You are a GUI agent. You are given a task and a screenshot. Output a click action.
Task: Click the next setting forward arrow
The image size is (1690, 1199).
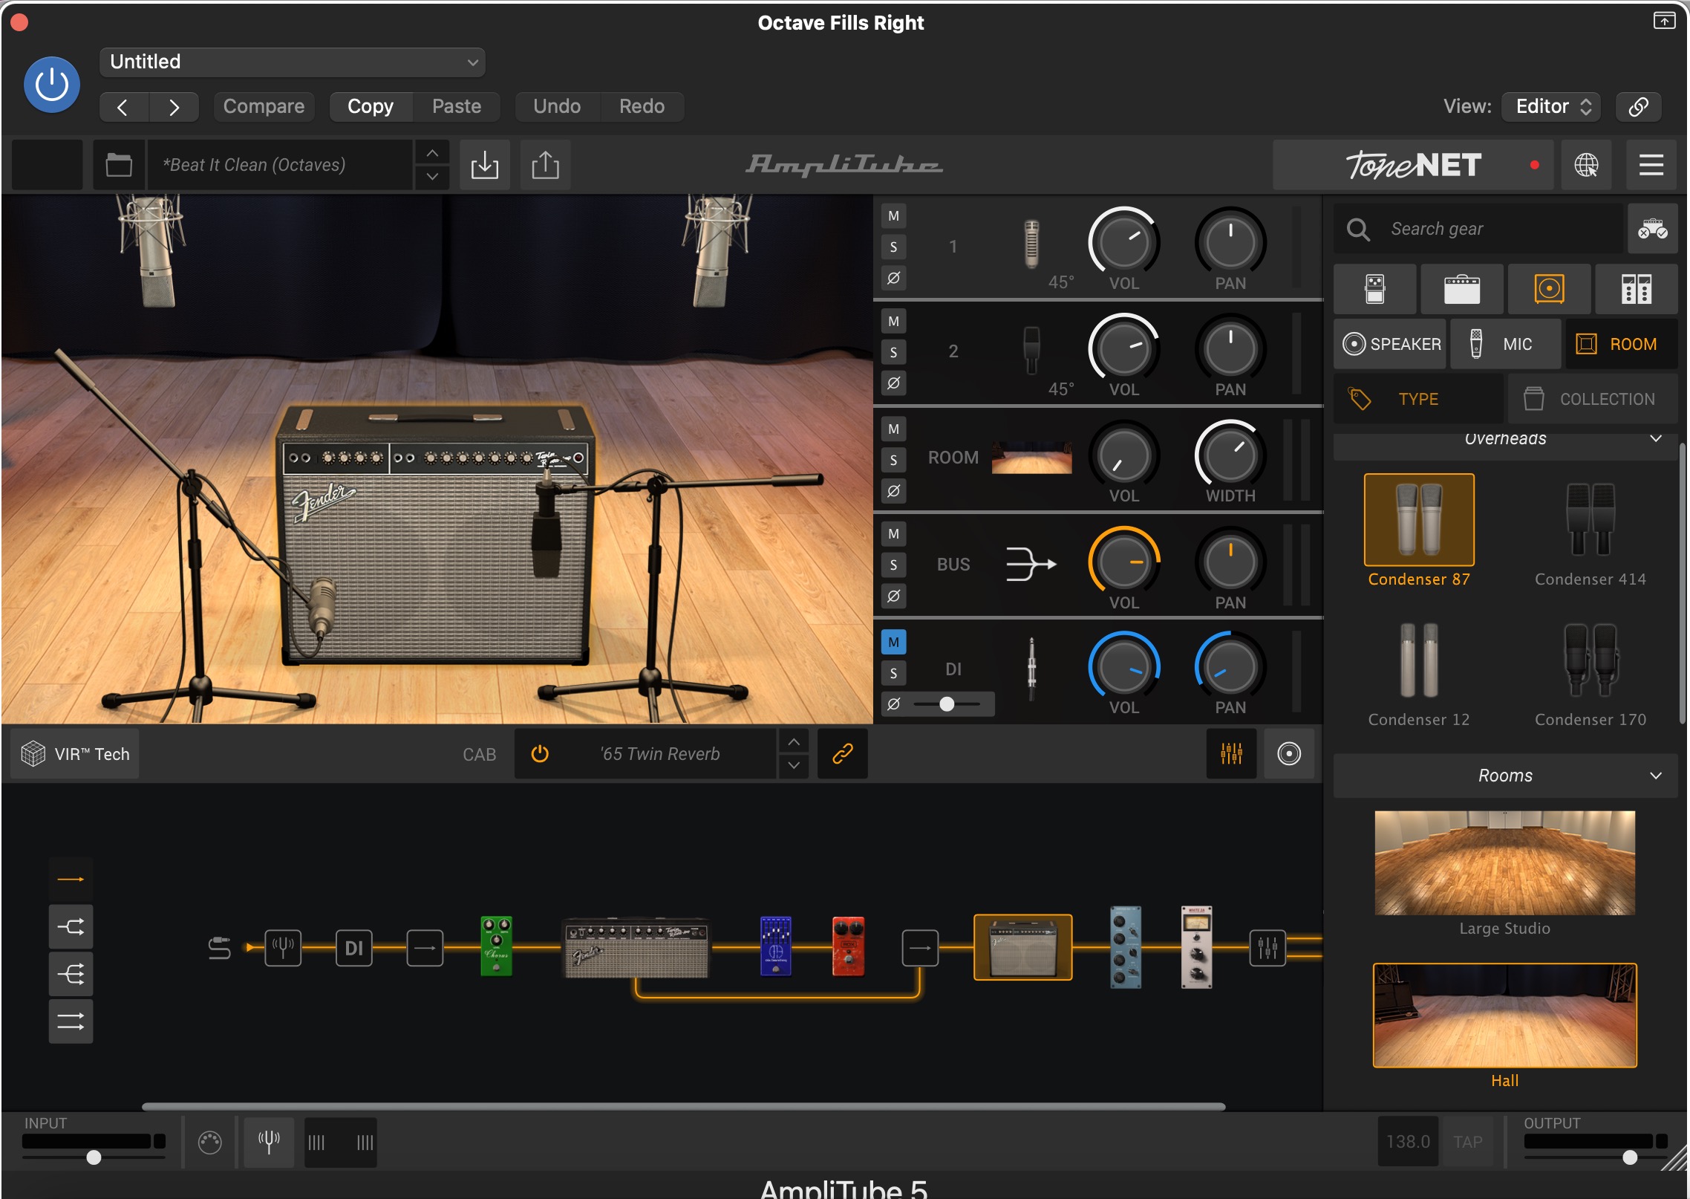coord(174,107)
